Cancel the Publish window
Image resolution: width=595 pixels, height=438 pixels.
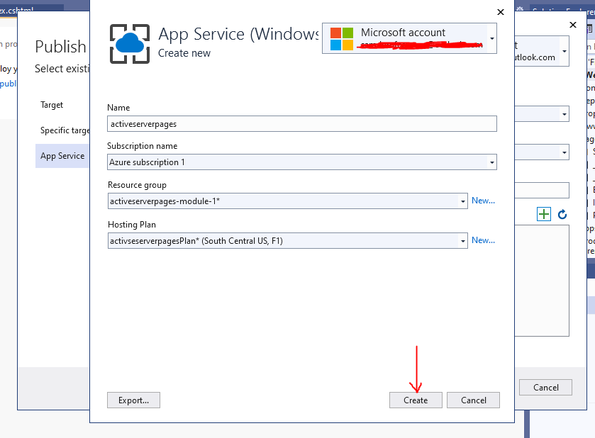pyautogui.click(x=545, y=387)
